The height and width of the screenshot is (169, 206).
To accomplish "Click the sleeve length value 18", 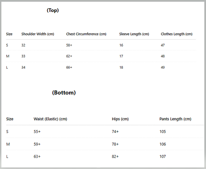I will [x=121, y=67].
